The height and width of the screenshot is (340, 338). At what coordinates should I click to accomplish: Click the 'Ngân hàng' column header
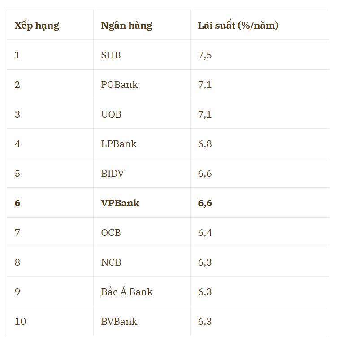click(126, 26)
